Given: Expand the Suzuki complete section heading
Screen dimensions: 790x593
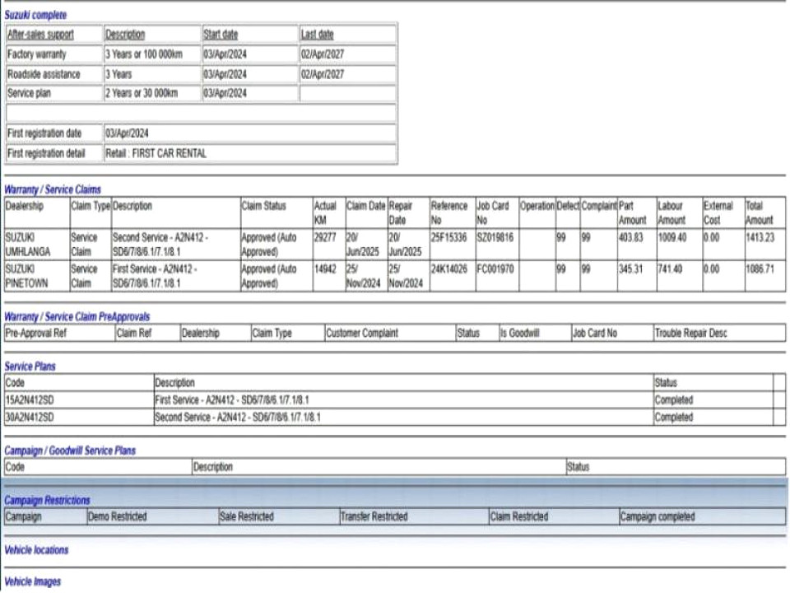Looking at the screenshot, I should [36, 15].
